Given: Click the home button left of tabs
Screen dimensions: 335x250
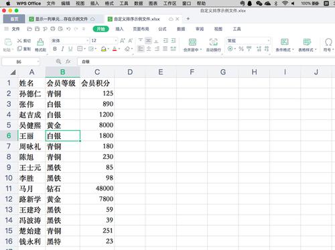Looking at the screenshot, I should pyautogui.click(x=14, y=19).
